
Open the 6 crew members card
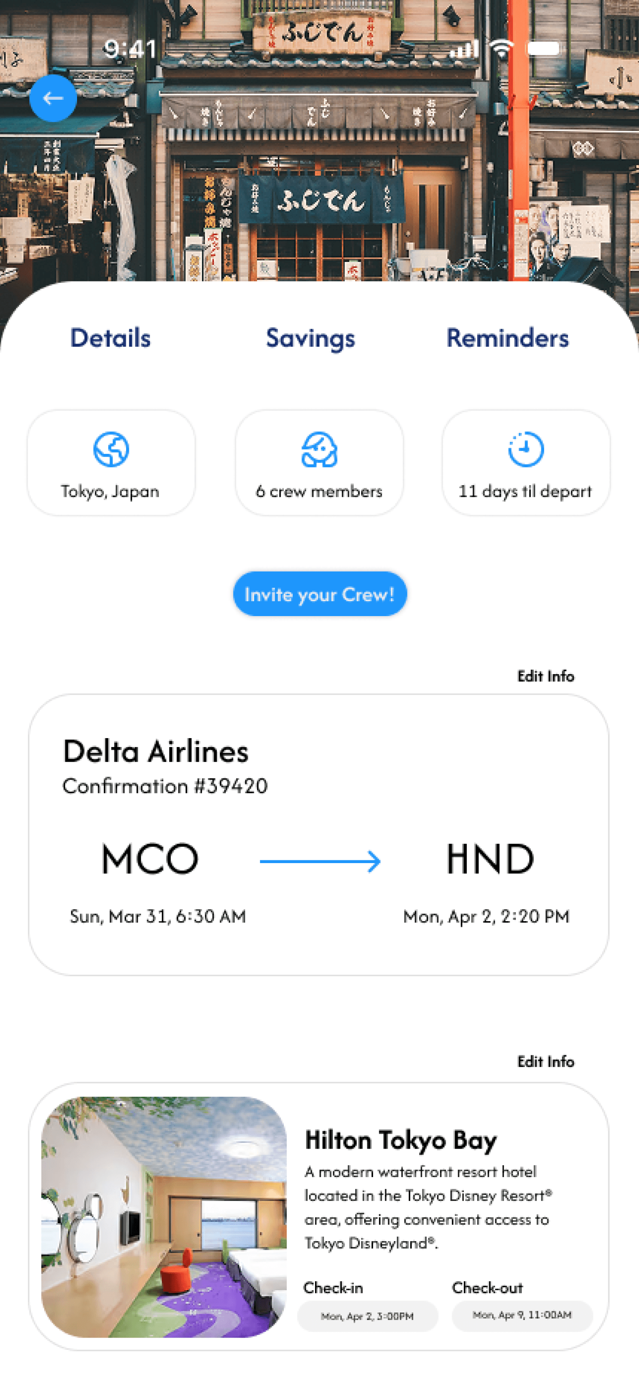319,462
